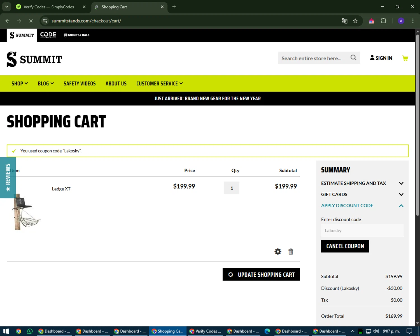Open the Ledge XT product thumbnail
420x336 pixels.
[26, 212]
